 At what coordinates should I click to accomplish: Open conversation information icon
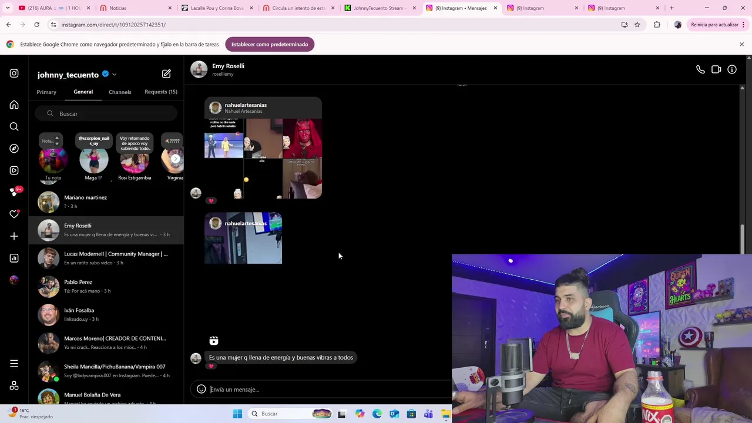[x=732, y=69]
